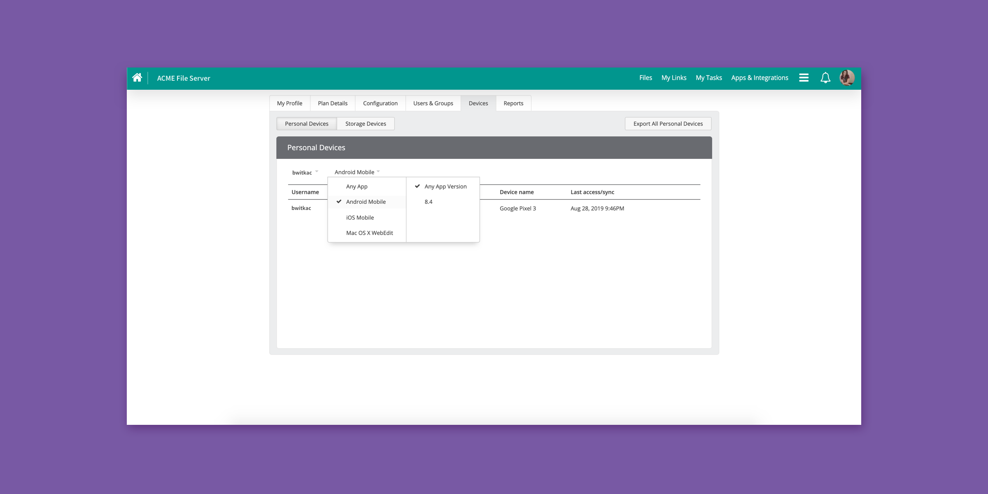Switch to Storage Devices view
The width and height of the screenshot is (988, 494).
366,124
